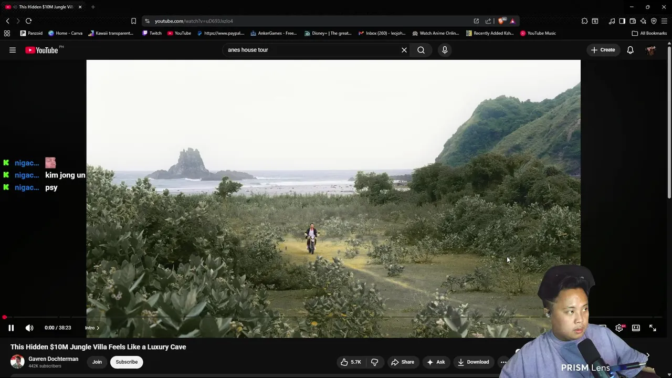Open in app icon in address bar

(x=476, y=21)
